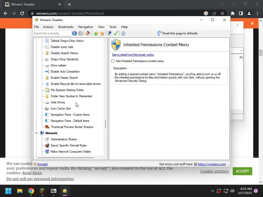Open new Chrome tab with plus button
The image size is (263, 197).
pos(69,4)
